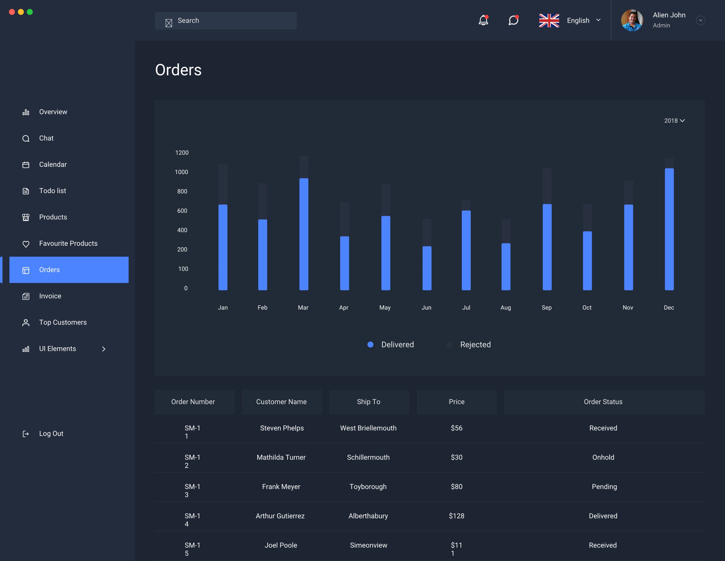Click the December delivered bar

[669, 229]
